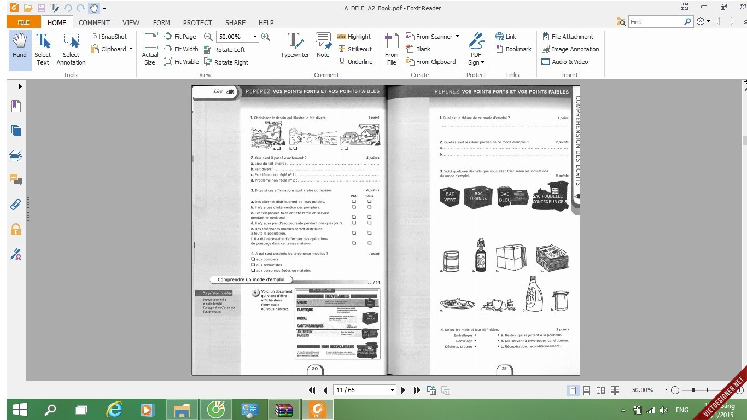Image resolution: width=747 pixels, height=420 pixels.
Task: Open the 50.00% zoom dropdown in ribbon
Action: (255, 37)
